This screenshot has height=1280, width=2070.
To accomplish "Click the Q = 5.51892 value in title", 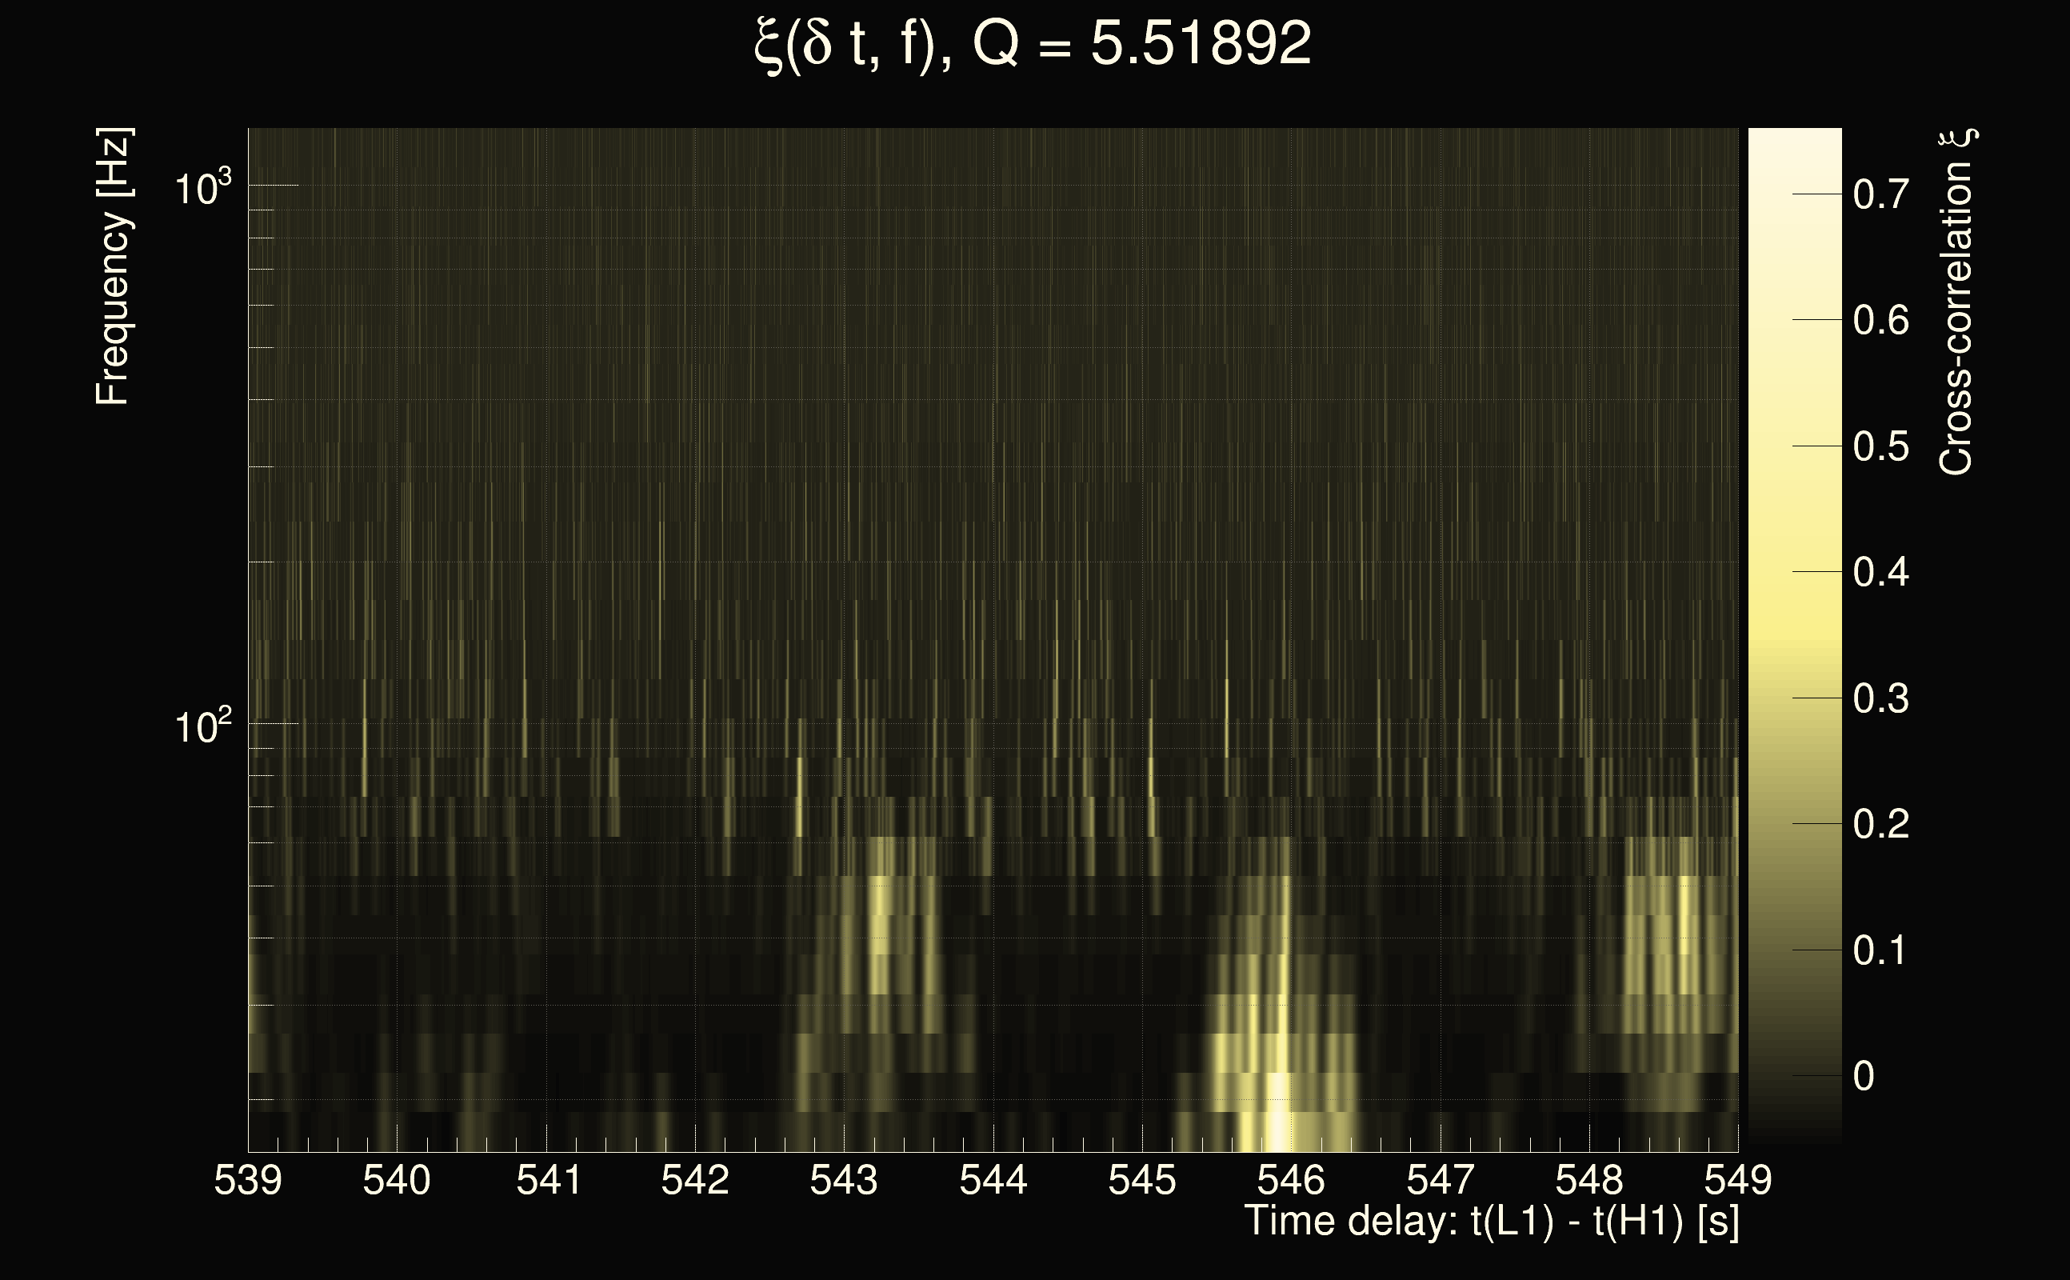I will (x=1142, y=44).
